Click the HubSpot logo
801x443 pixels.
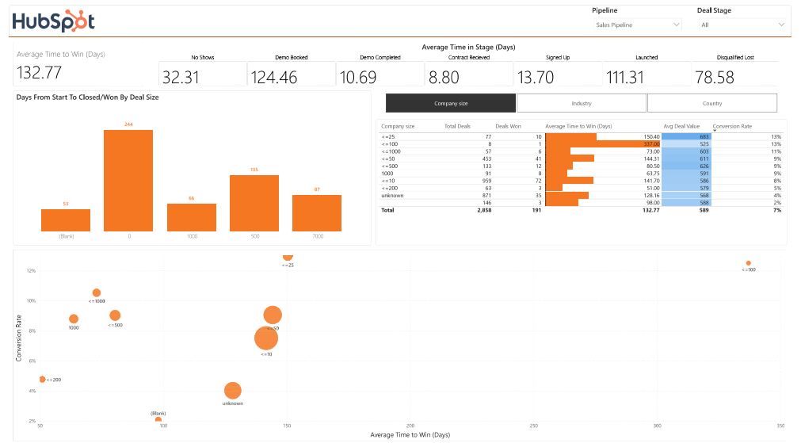[54, 21]
